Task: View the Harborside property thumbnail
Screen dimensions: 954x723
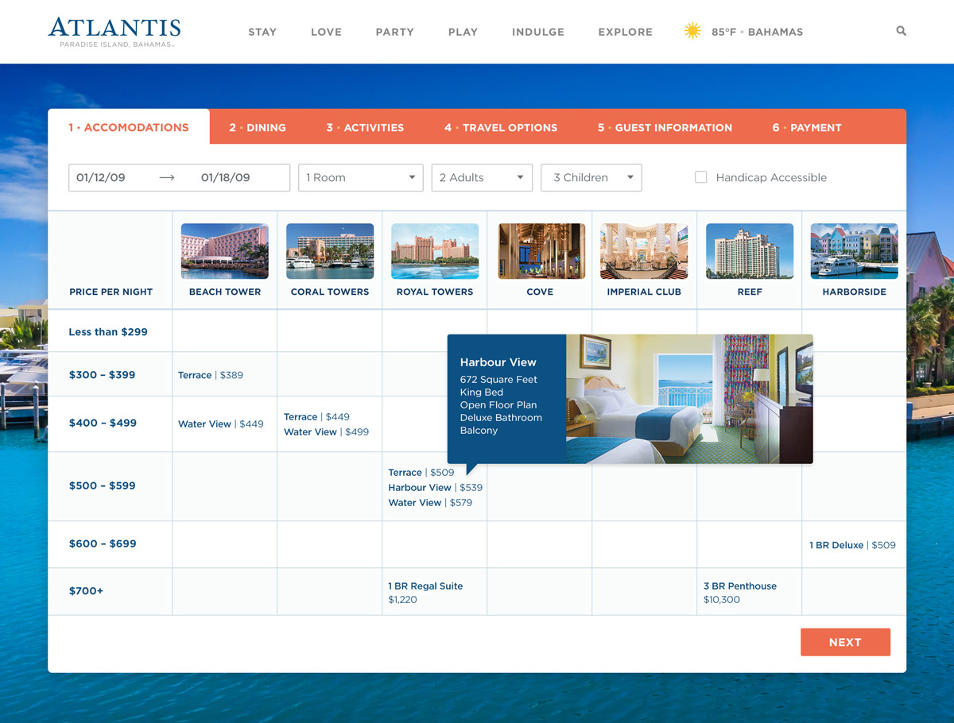Action: click(854, 249)
